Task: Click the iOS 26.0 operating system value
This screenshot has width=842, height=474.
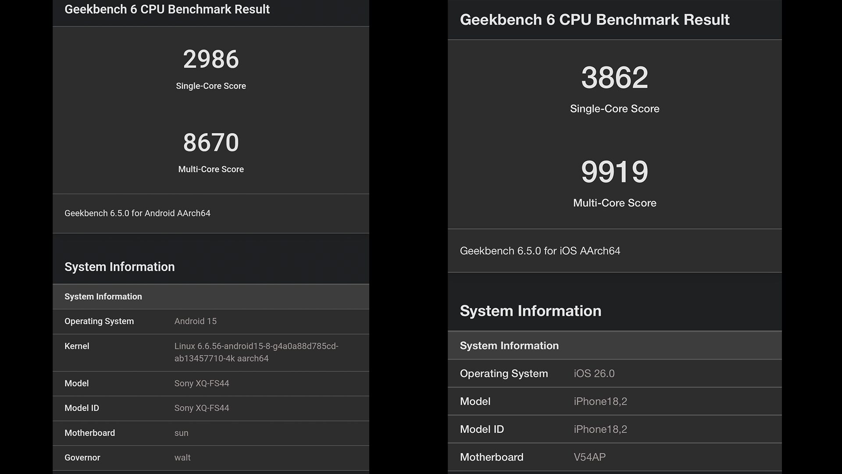Action: pos(594,373)
